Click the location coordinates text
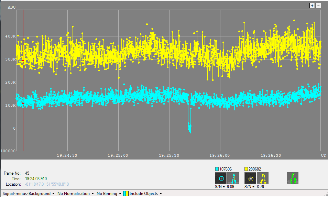Image resolution: width=328 pixels, height=197 pixels. tap(47, 184)
